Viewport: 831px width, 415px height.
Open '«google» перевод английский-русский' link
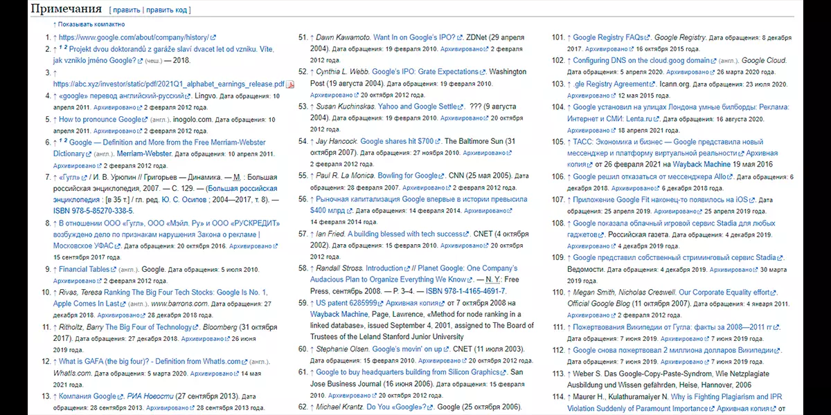pos(125,96)
